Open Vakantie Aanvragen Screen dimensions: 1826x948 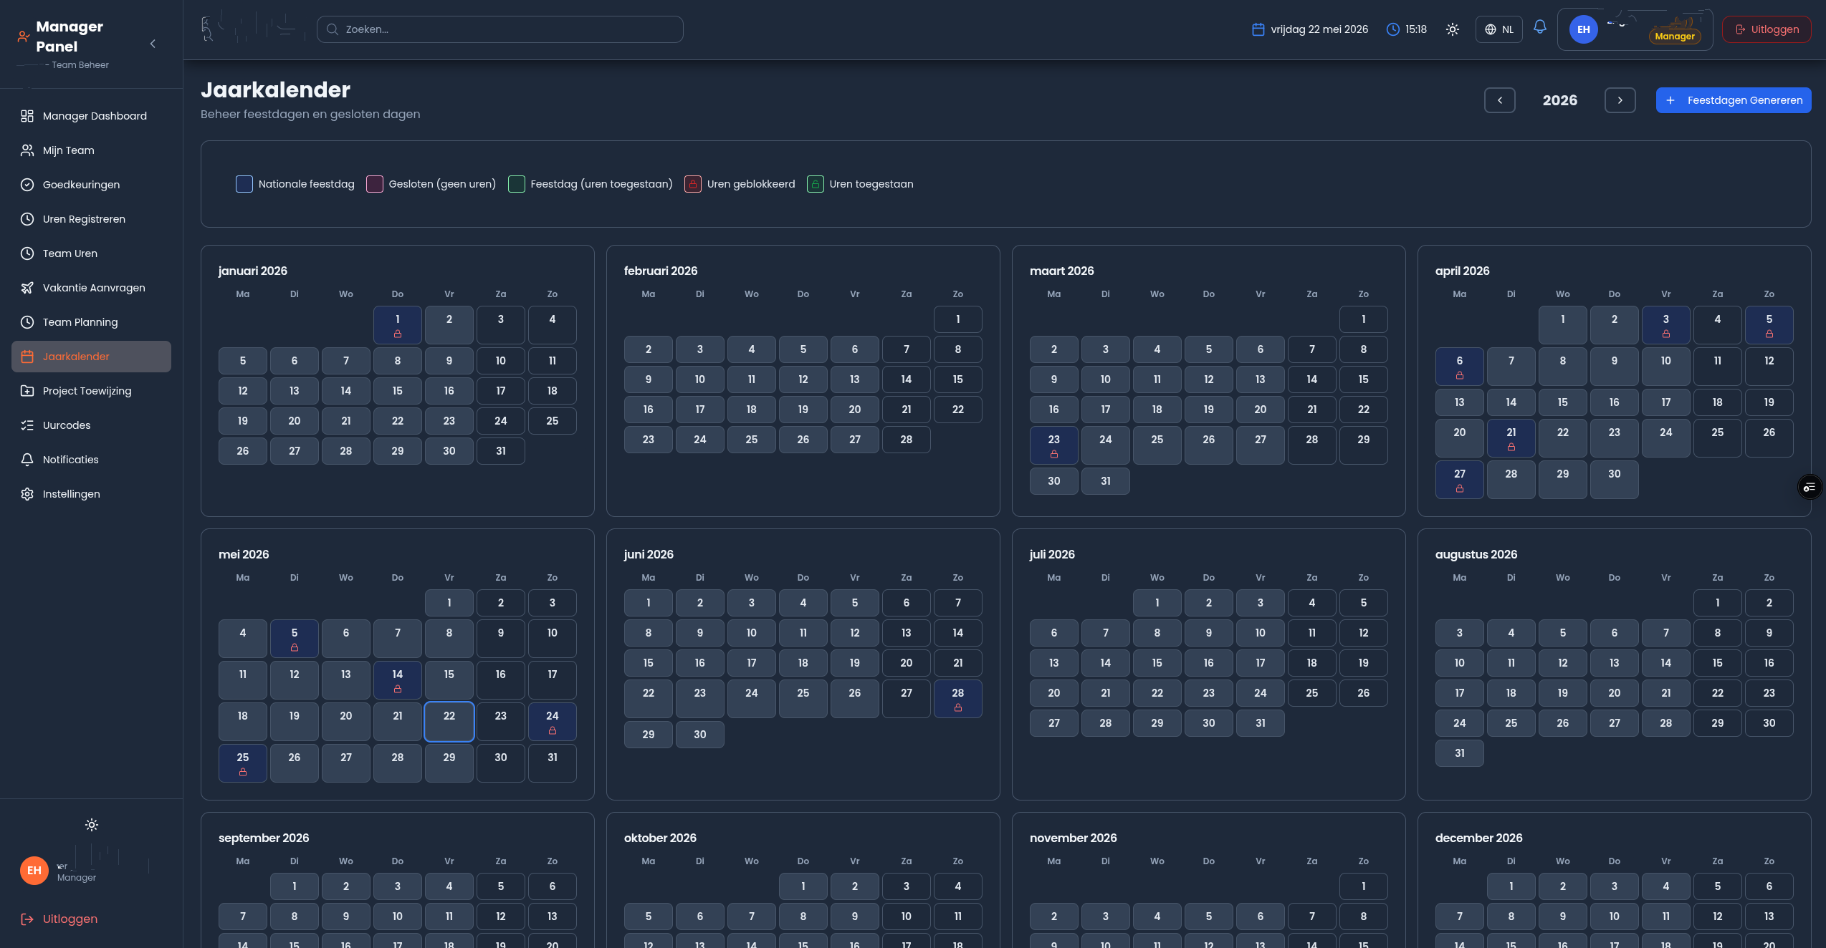click(x=91, y=288)
